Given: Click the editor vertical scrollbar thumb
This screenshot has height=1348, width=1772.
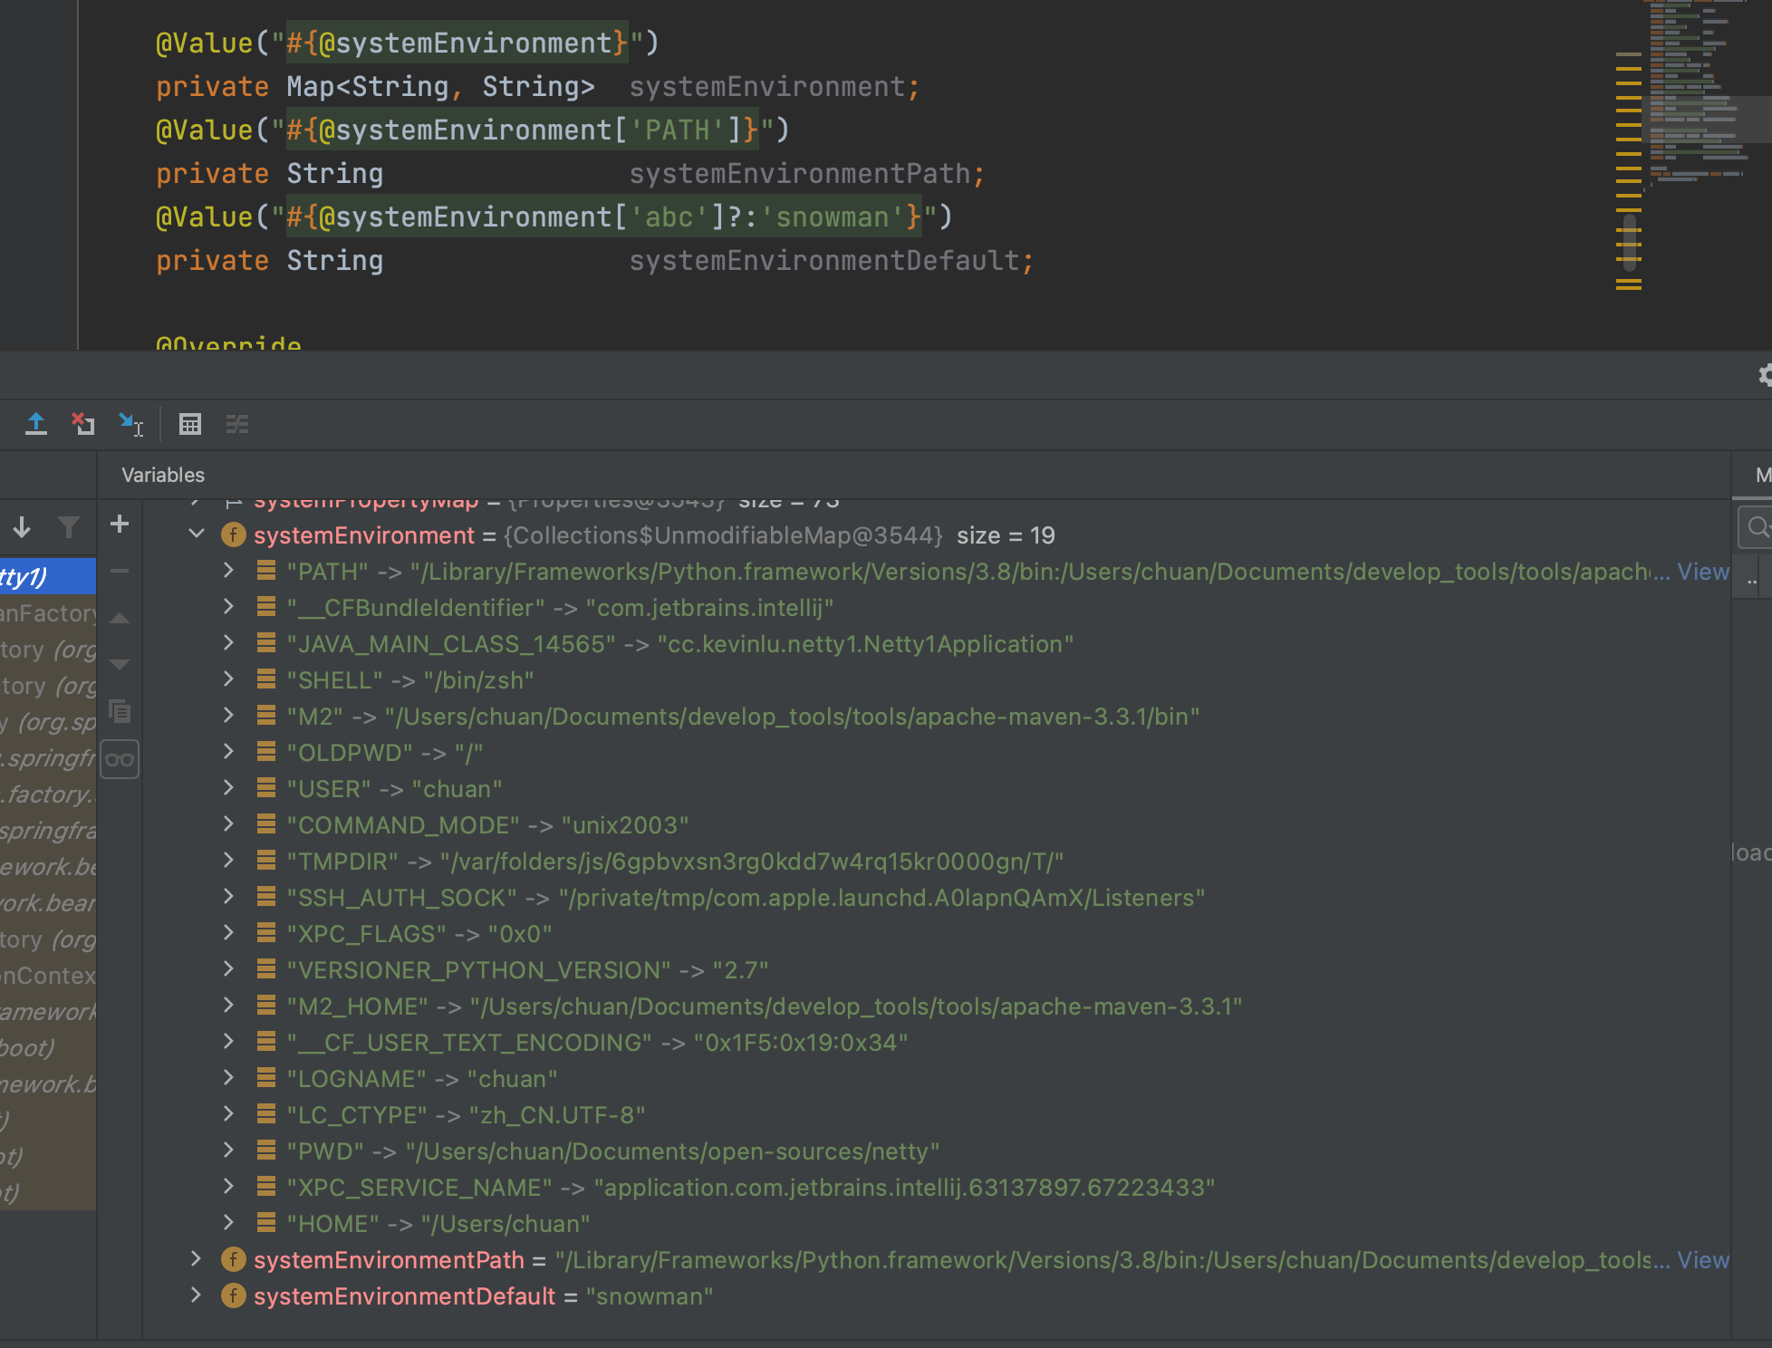Looking at the screenshot, I should (1630, 243).
